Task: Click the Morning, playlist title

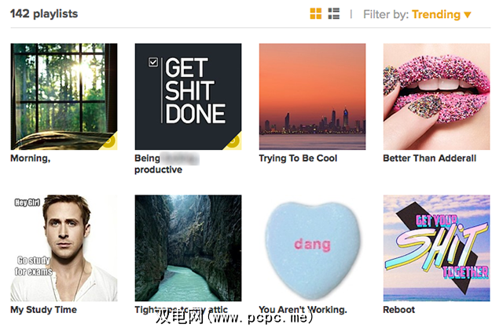Action: point(31,158)
